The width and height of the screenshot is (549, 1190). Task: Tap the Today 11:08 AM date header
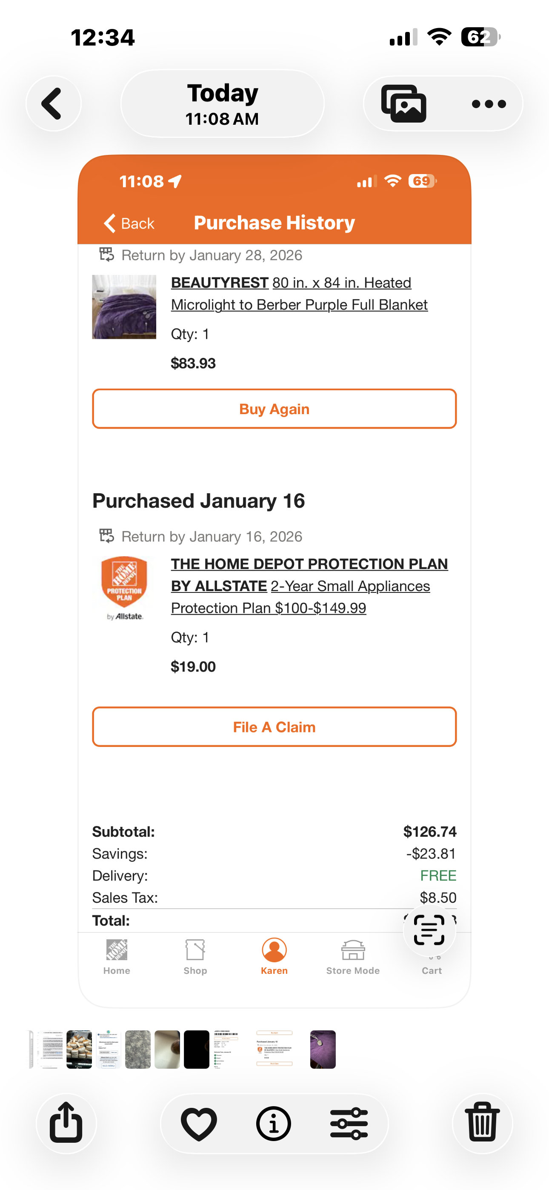[222, 104]
